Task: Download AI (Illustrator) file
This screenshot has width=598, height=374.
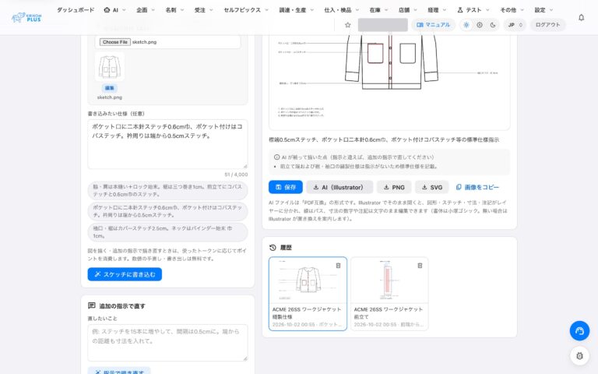Action: click(x=339, y=187)
